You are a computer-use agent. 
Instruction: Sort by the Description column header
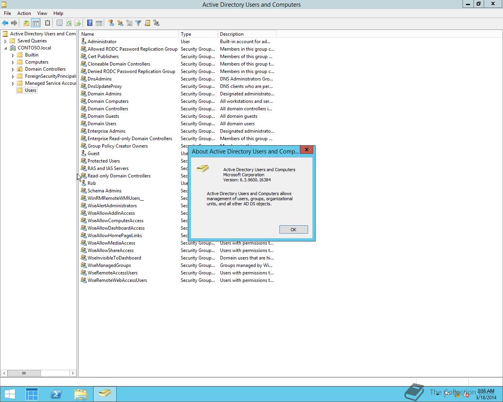click(247, 34)
